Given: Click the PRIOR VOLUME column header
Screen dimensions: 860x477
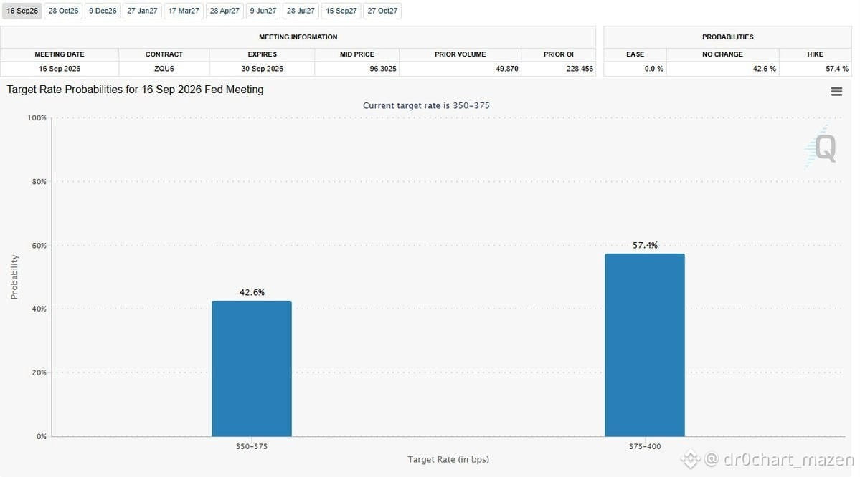Looking at the screenshot, I should [460, 54].
